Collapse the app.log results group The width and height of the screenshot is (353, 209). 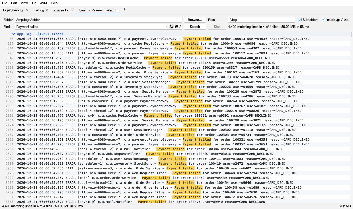click(x=13, y=34)
